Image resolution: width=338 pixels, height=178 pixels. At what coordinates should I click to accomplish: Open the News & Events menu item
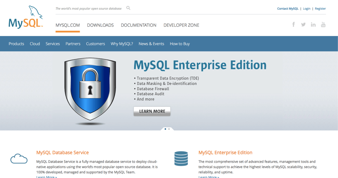click(x=151, y=44)
